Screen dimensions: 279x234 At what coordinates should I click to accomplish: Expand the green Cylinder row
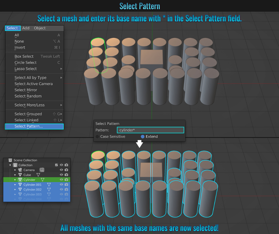(15, 180)
